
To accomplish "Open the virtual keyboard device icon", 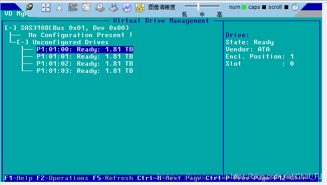I will (72, 8).
